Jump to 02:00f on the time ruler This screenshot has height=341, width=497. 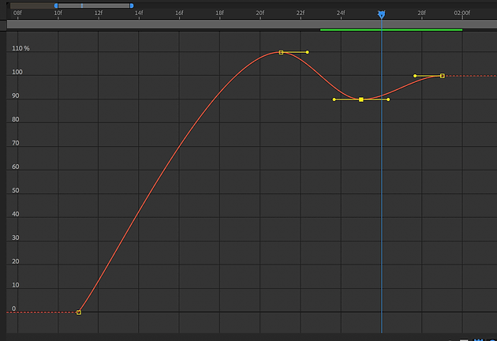click(x=461, y=13)
